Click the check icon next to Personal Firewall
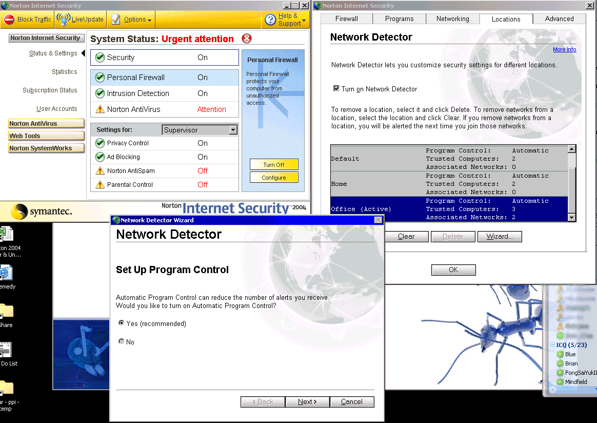The image size is (597, 423). point(99,78)
